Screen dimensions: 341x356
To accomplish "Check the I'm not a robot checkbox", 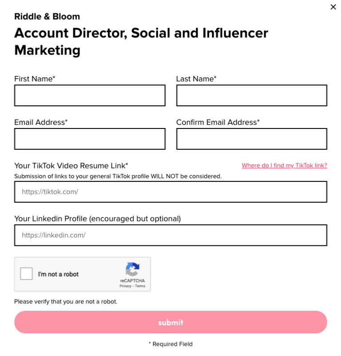I will [27, 274].
